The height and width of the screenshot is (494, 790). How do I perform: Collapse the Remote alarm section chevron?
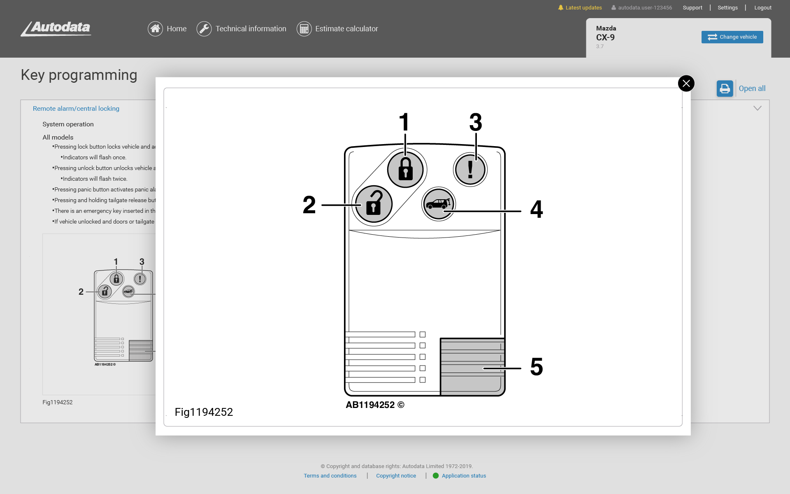pos(757,108)
